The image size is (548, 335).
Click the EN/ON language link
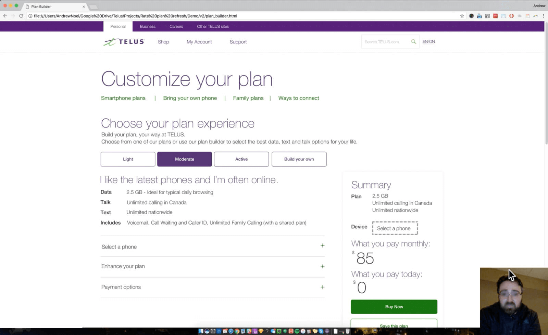tap(428, 42)
